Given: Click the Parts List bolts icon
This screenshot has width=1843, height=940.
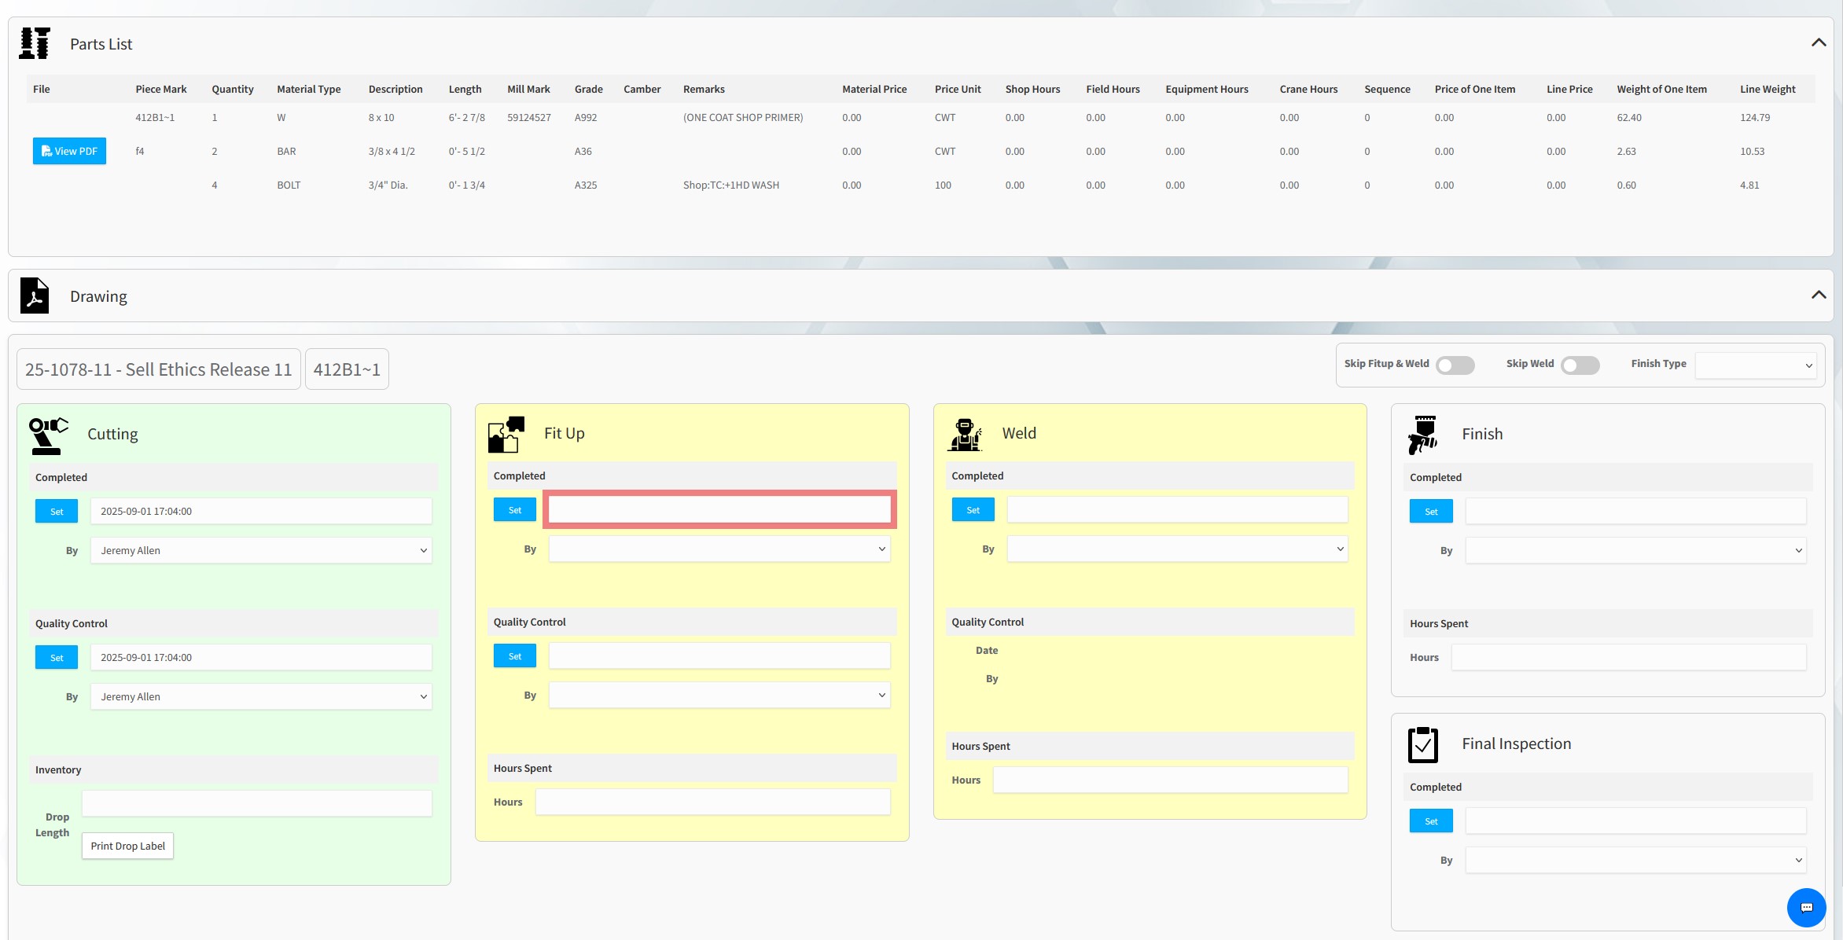Looking at the screenshot, I should tap(35, 44).
